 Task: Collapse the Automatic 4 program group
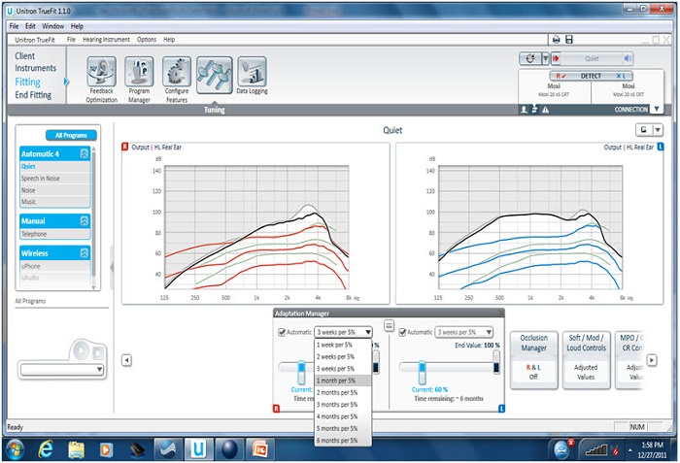[x=85, y=154]
